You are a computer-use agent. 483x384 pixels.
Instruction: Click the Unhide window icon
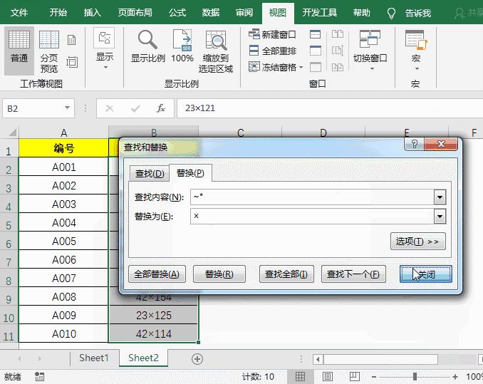pos(315,67)
